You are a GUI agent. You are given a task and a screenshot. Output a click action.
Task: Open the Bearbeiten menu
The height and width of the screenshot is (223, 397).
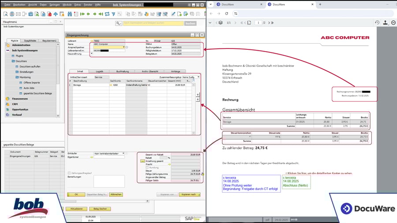pos(19,5)
